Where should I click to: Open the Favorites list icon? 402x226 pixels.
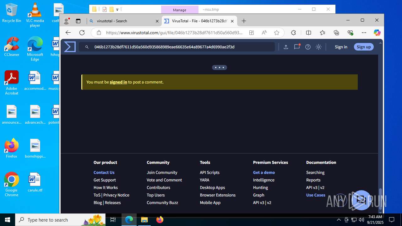pyautogui.click(x=323, y=33)
